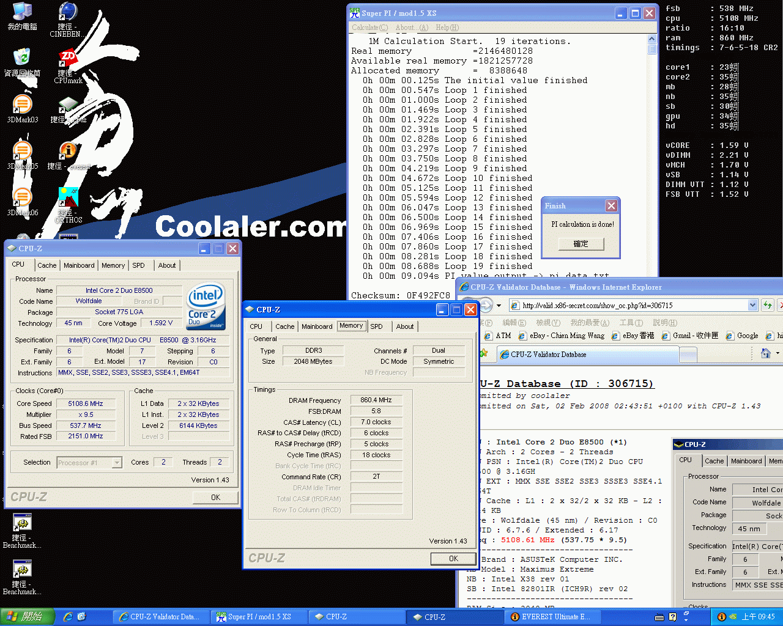Select CPU-Z Validator Database tab in IE
783x626 pixels.
point(588,354)
